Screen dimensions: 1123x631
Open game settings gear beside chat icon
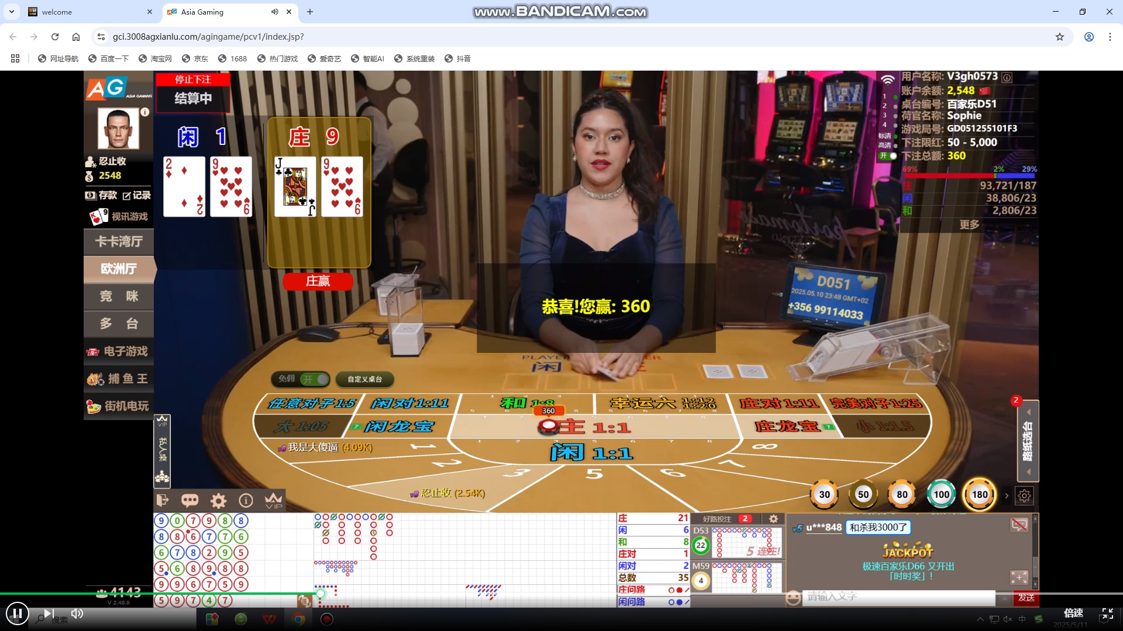click(x=218, y=501)
